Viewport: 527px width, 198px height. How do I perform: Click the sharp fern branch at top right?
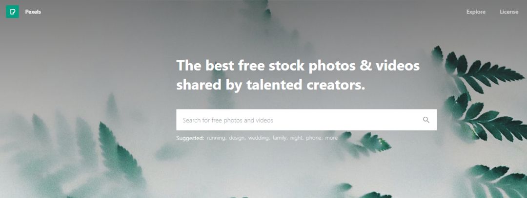point(477,71)
